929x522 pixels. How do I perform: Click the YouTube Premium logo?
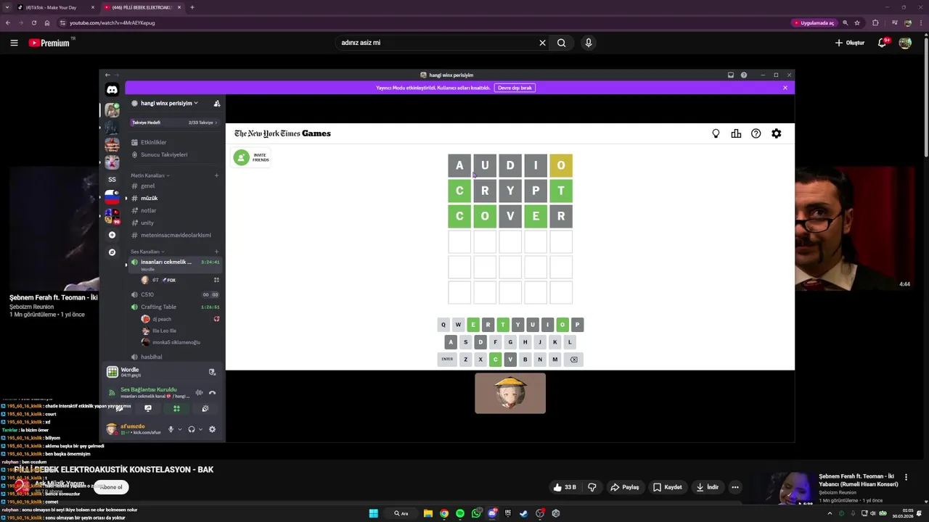pos(49,43)
